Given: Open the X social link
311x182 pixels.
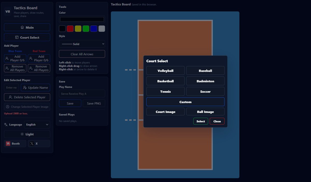Looking at the screenshot, I should point(39,143).
